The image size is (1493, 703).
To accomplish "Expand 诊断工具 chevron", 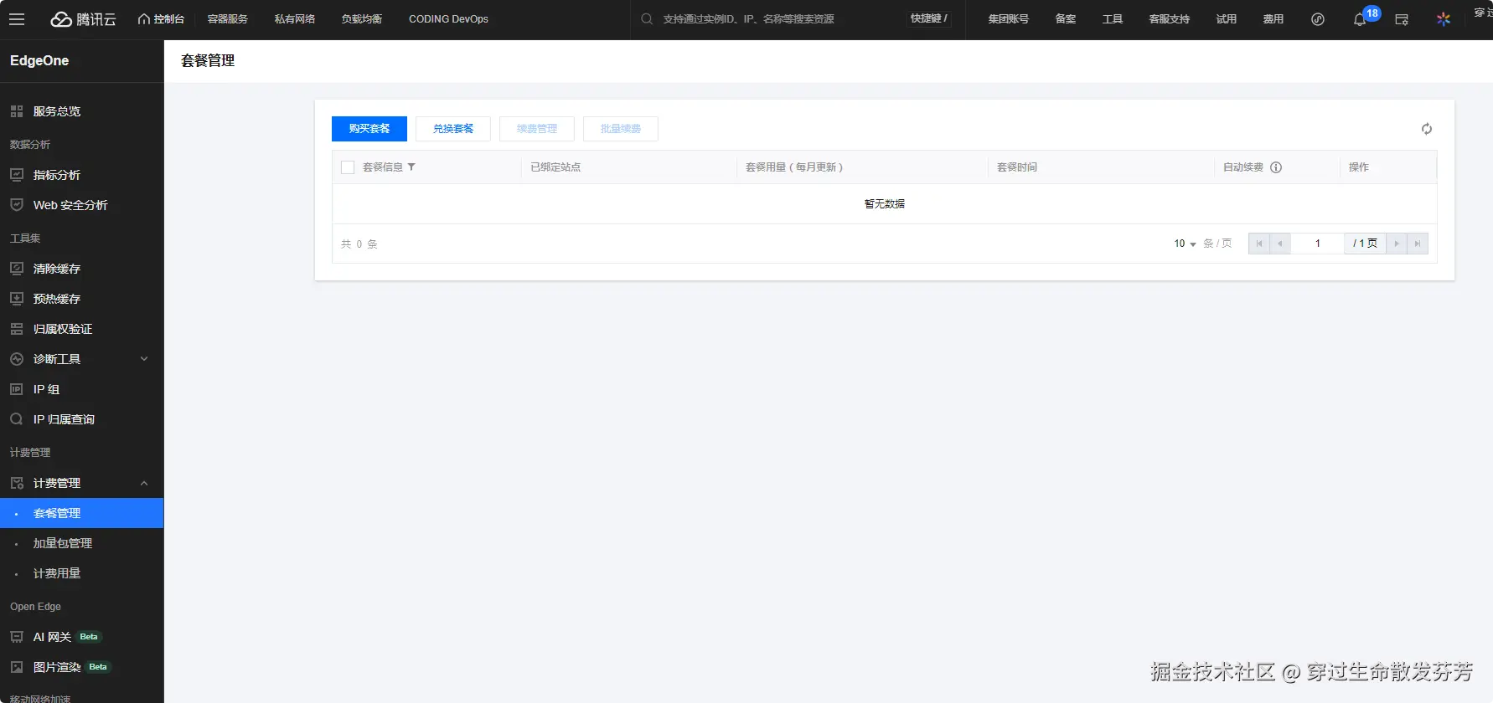I will 144,359.
